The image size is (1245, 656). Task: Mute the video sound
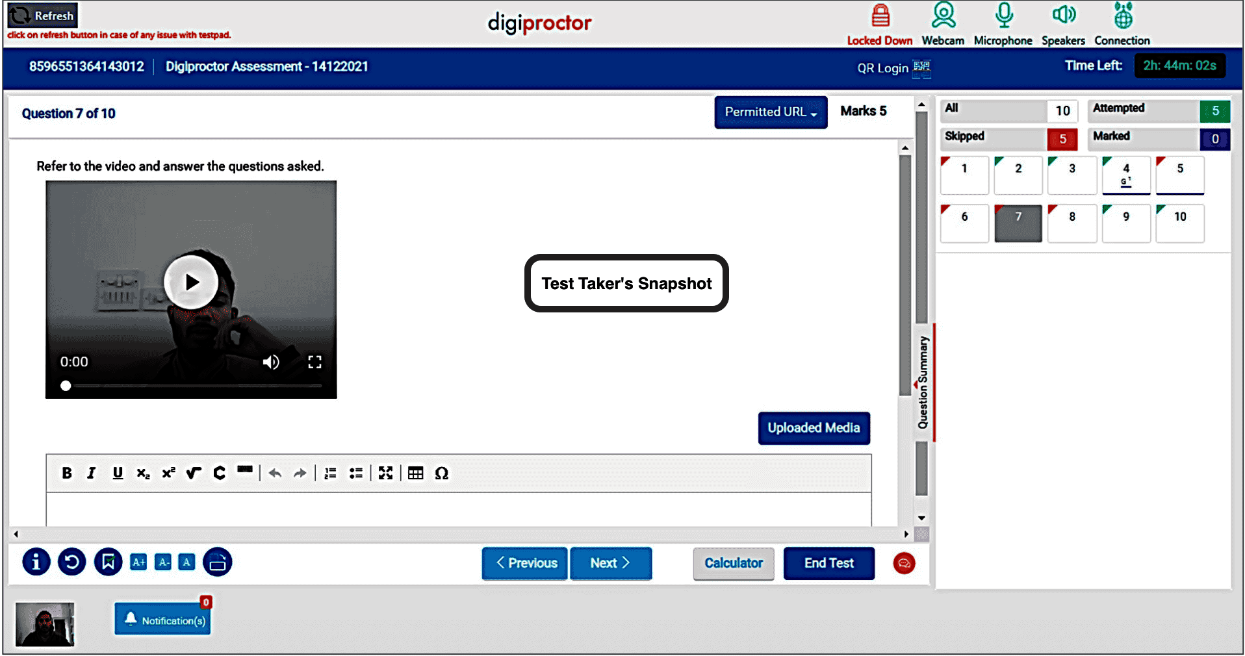(271, 362)
